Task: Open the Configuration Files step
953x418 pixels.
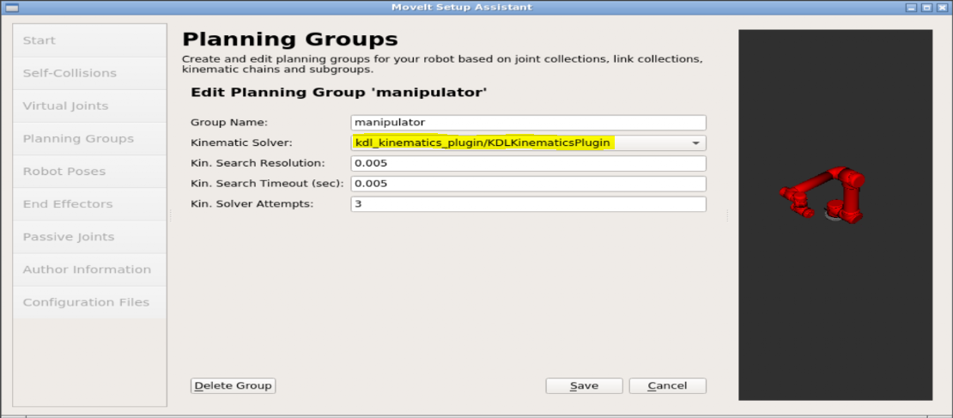Action: [89, 302]
